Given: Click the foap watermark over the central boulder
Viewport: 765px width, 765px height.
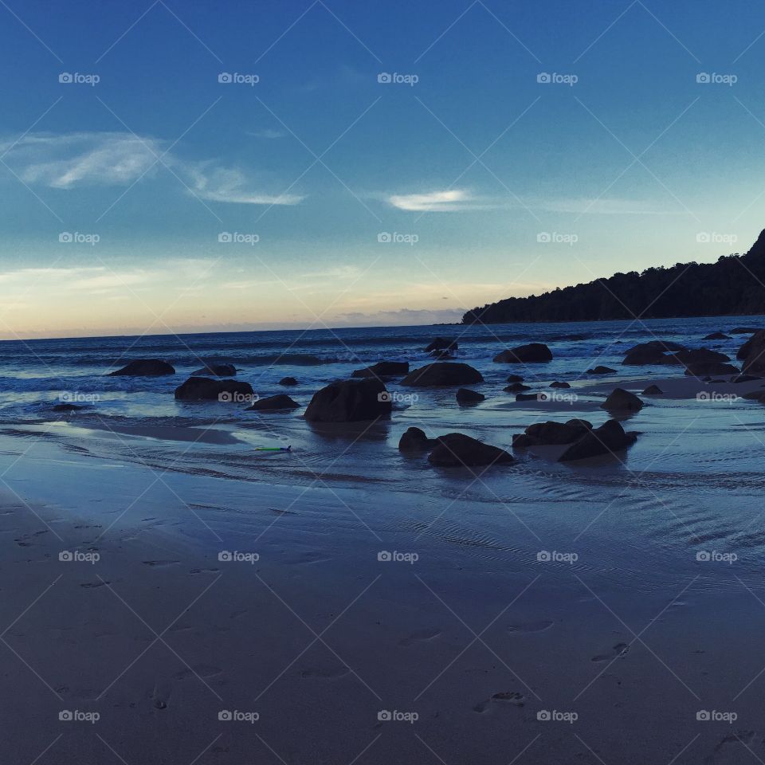Looking at the screenshot, I should (398, 397).
